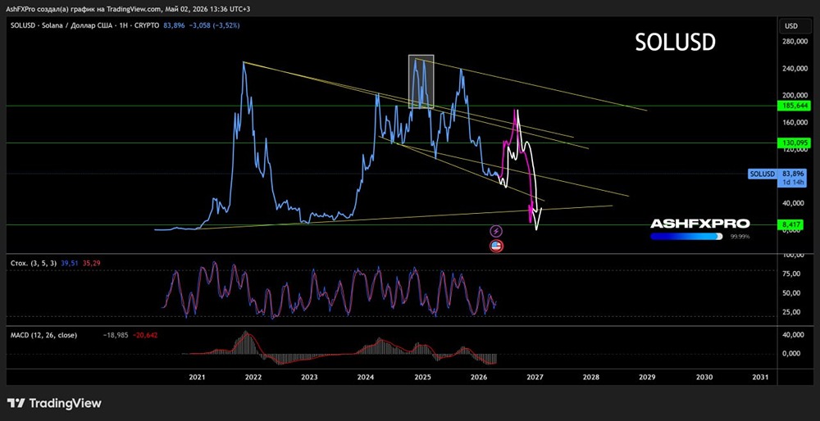Click the purple lightning event icon

coord(496,231)
